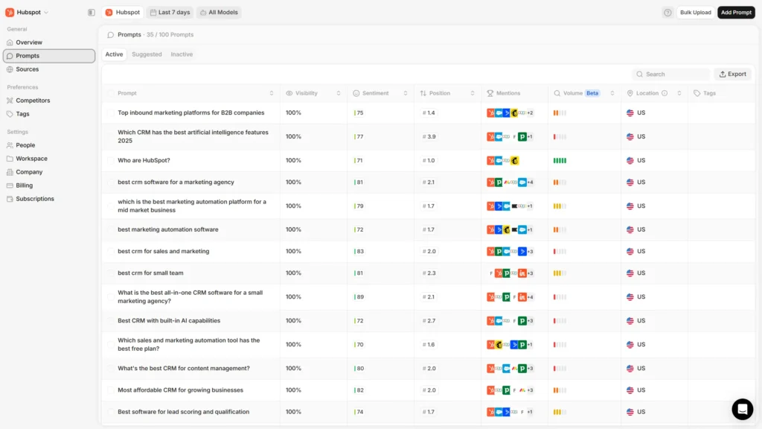
Task: Open the Hubspot workspace switcher dropdown
Action: pos(28,12)
